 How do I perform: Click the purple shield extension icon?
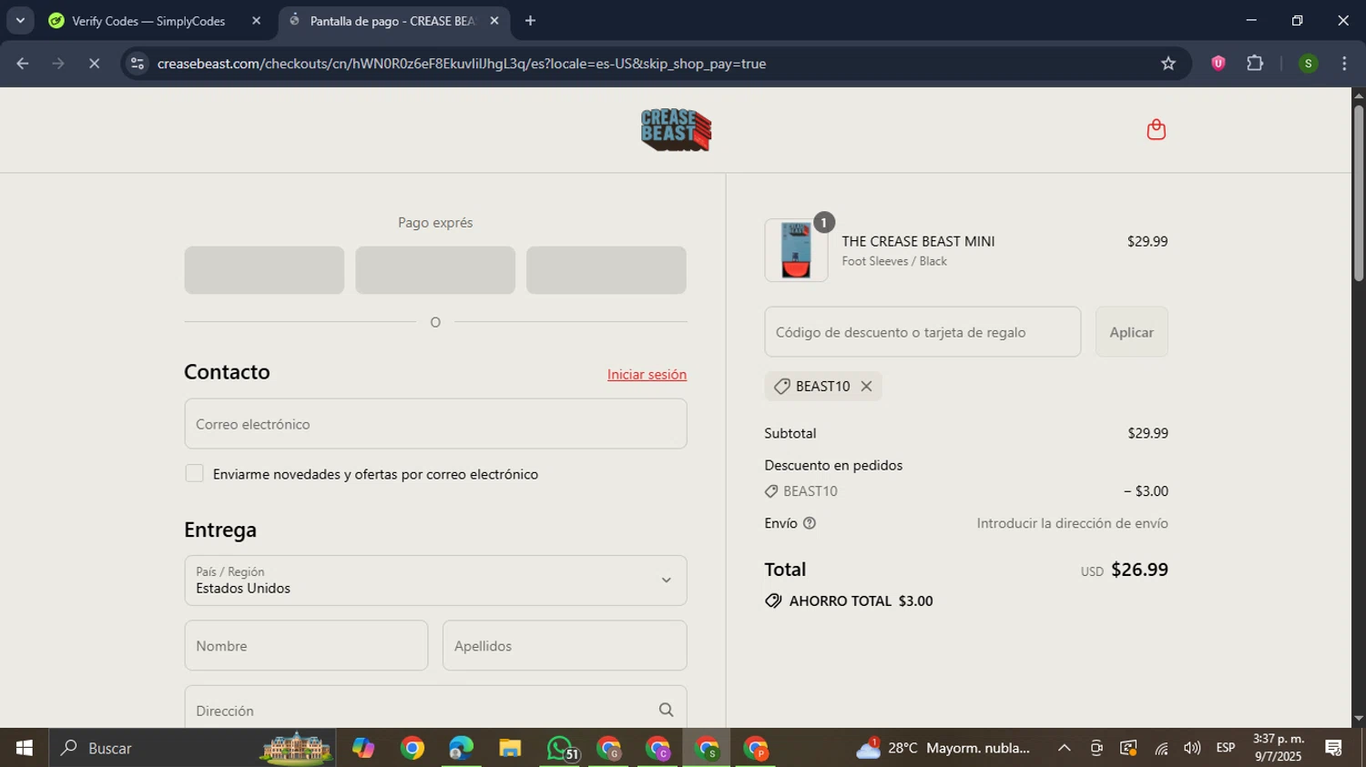click(1218, 63)
